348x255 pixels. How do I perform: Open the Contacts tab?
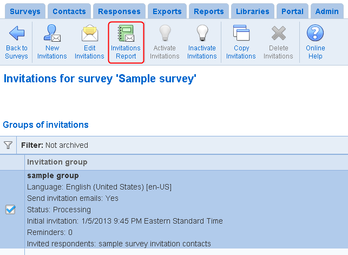tap(69, 11)
